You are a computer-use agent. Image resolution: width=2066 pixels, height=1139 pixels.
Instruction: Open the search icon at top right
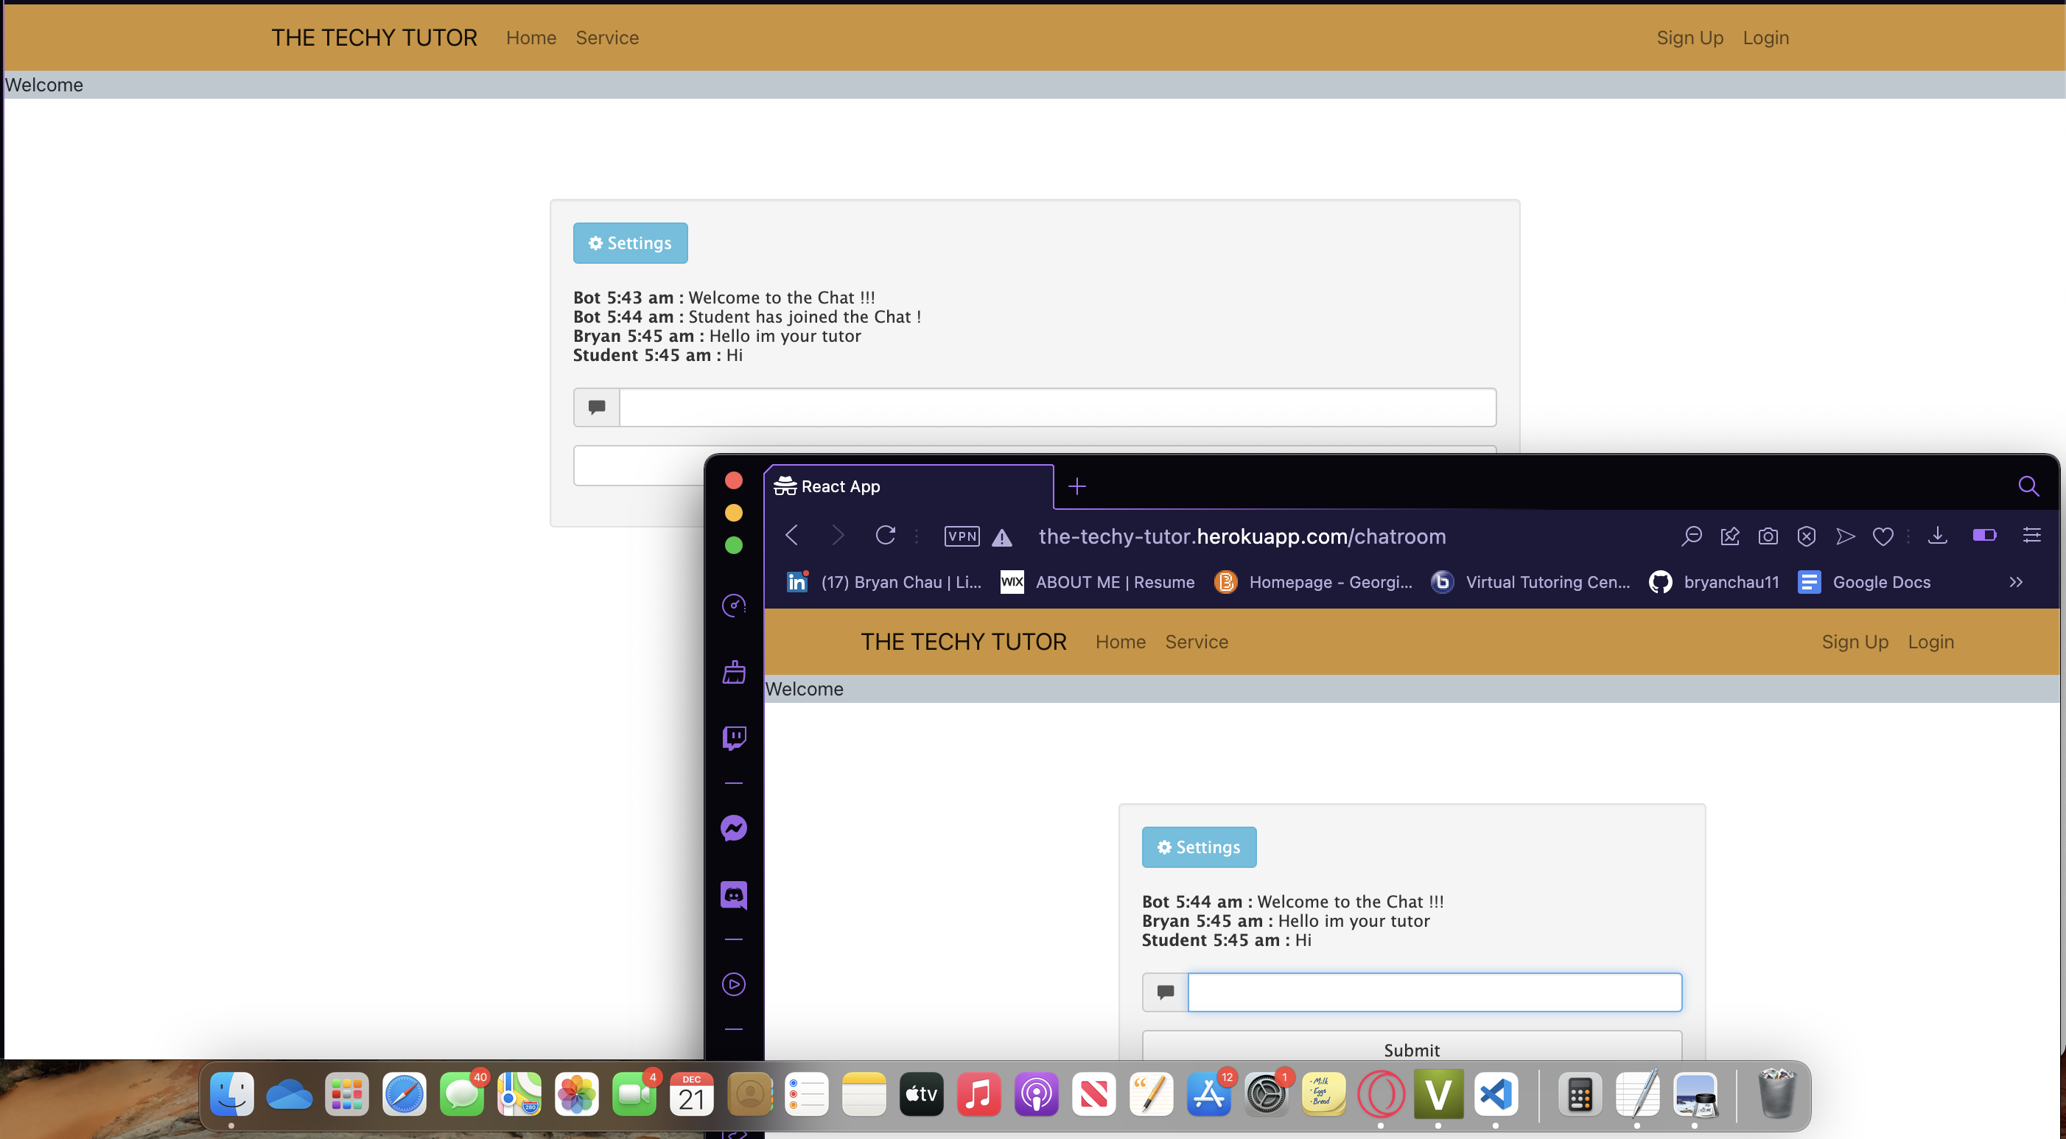point(2030,486)
